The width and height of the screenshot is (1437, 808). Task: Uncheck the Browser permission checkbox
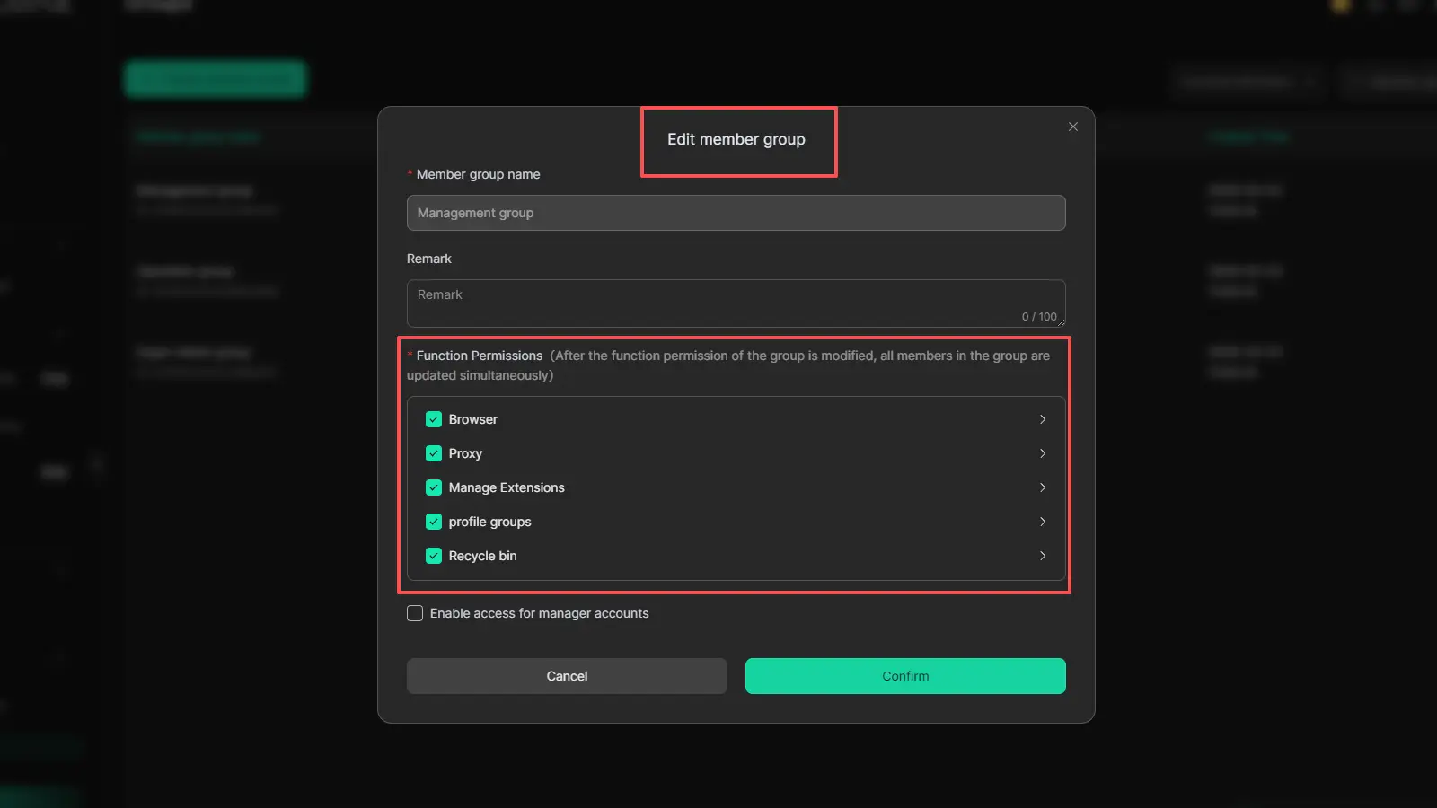434,419
